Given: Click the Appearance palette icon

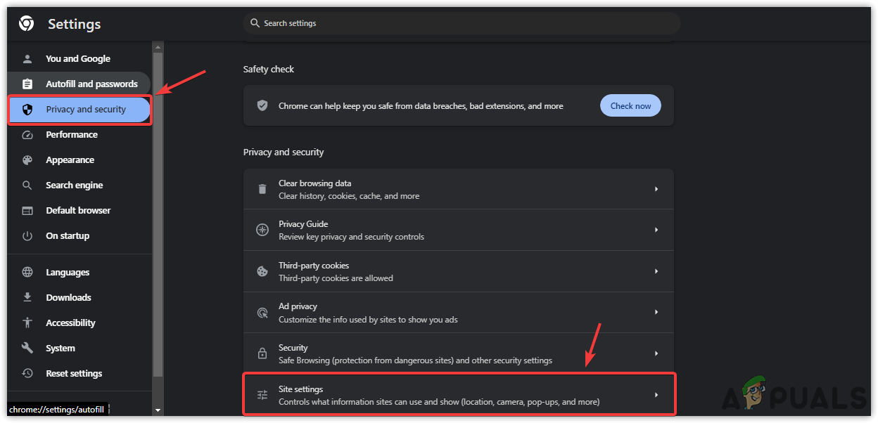Looking at the screenshot, I should (x=27, y=160).
